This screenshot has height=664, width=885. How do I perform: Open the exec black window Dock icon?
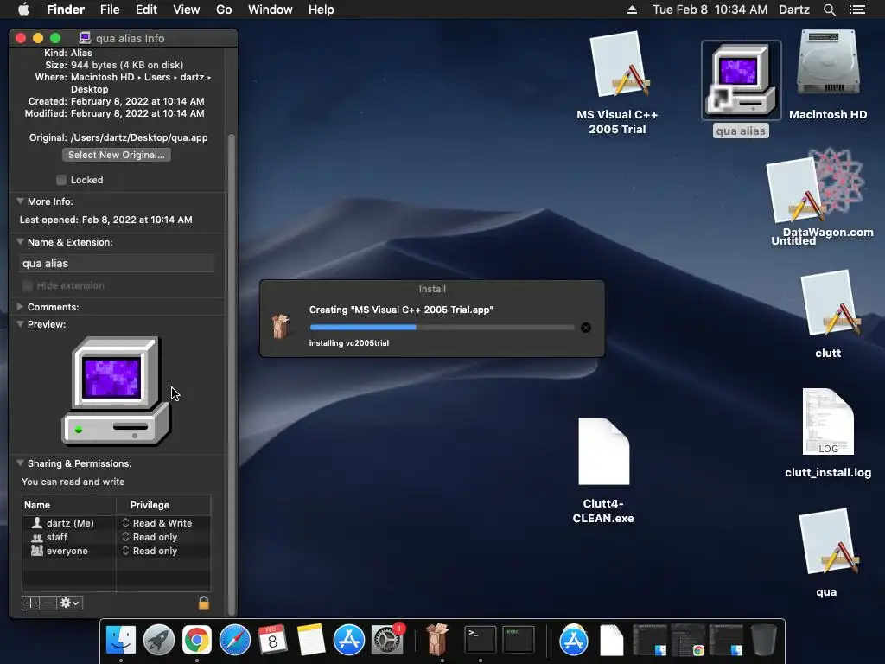(519, 640)
